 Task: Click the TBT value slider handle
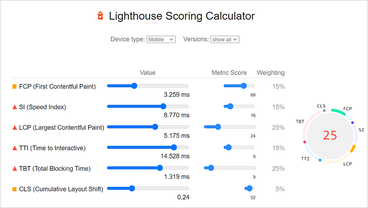[x=160, y=168]
